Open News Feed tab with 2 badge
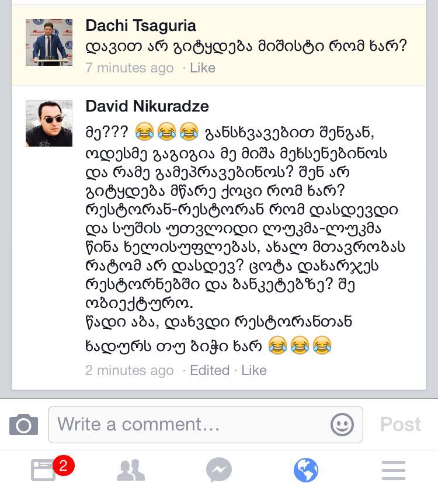Screen dimensions: 438x483 coord(46,470)
